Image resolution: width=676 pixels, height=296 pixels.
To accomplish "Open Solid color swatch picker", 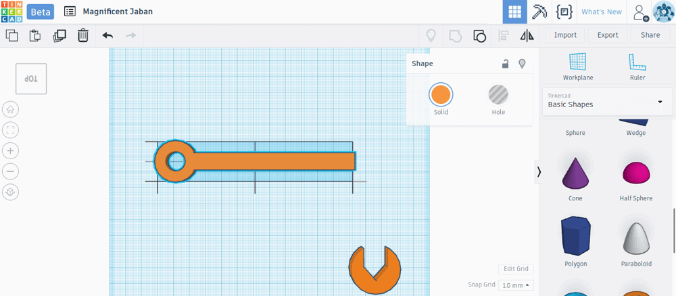I will click(x=441, y=94).
